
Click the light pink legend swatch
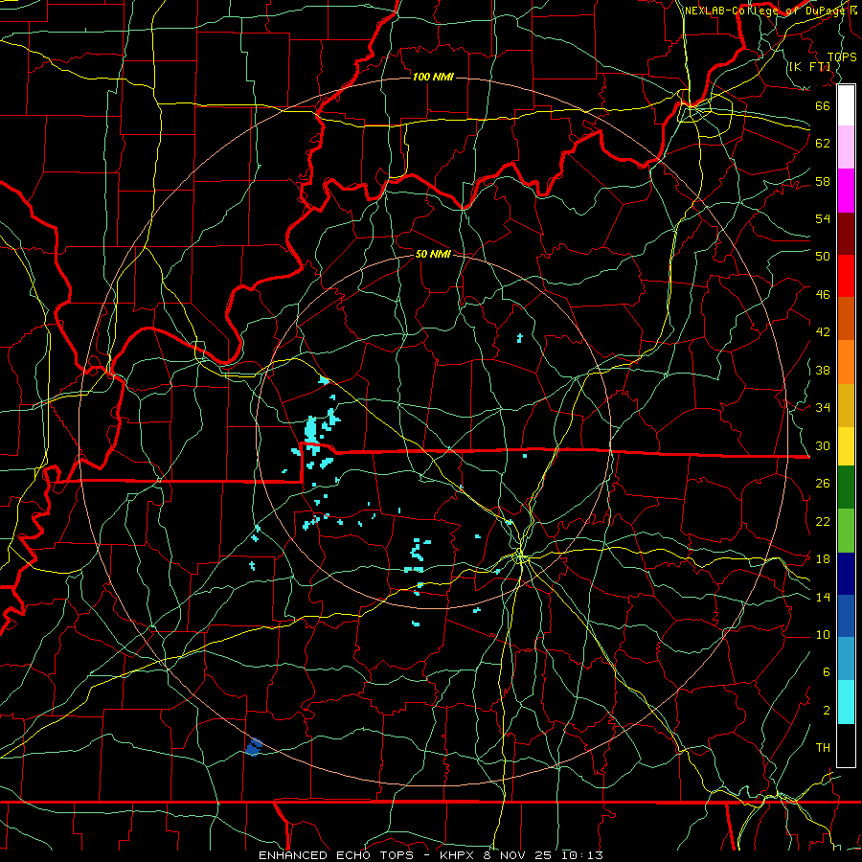[x=846, y=147]
